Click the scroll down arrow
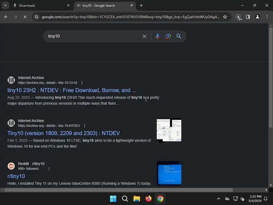The height and width of the screenshot is (205, 273). [x=271, y=186]
